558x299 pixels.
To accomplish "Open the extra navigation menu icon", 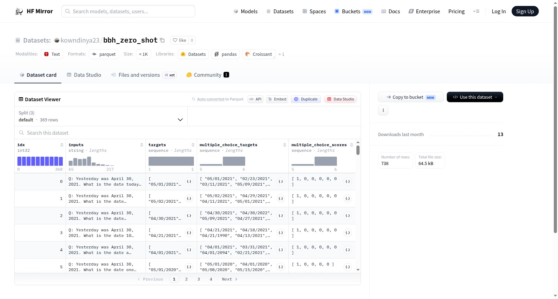I will point(476,12).
